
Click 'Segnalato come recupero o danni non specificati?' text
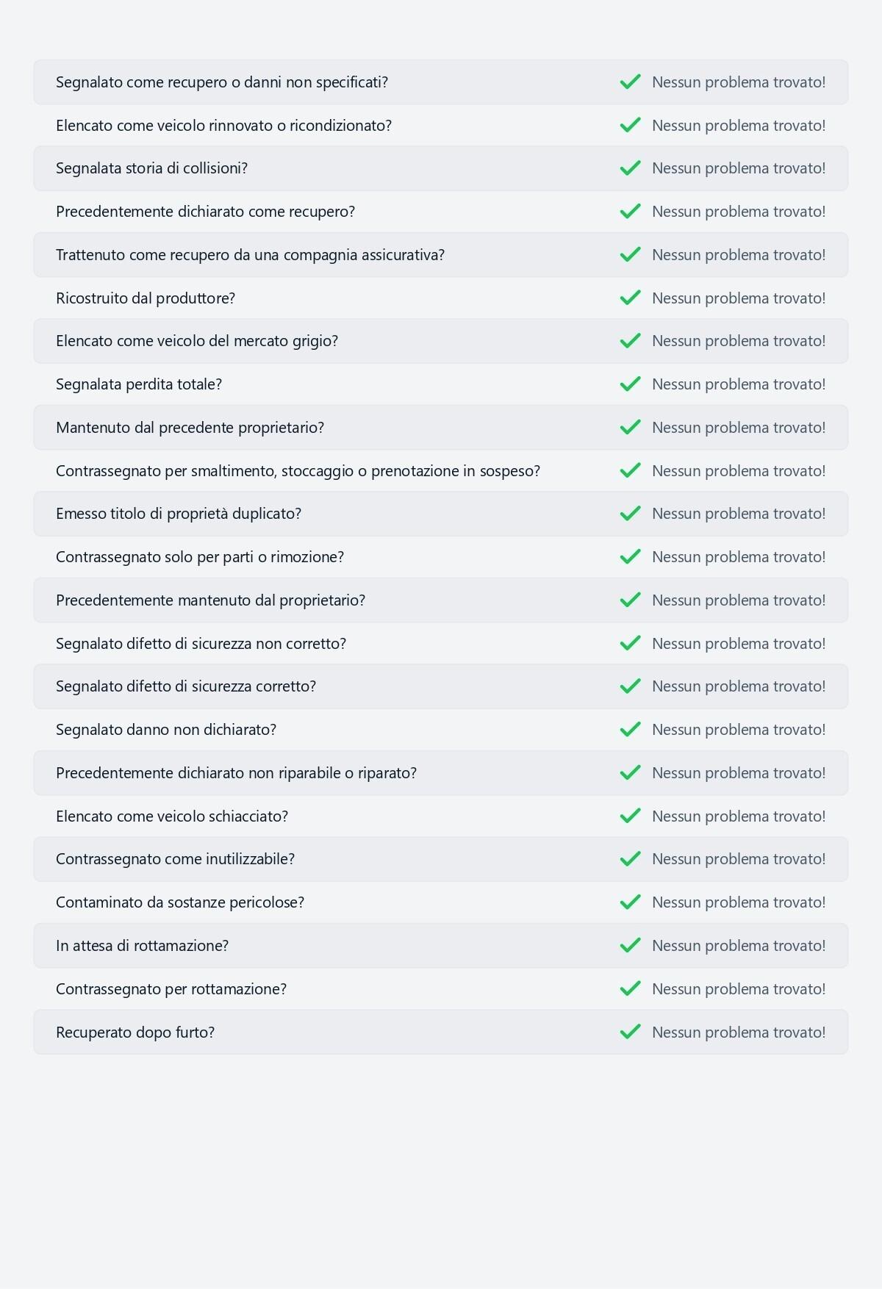(x=221, y=82)
